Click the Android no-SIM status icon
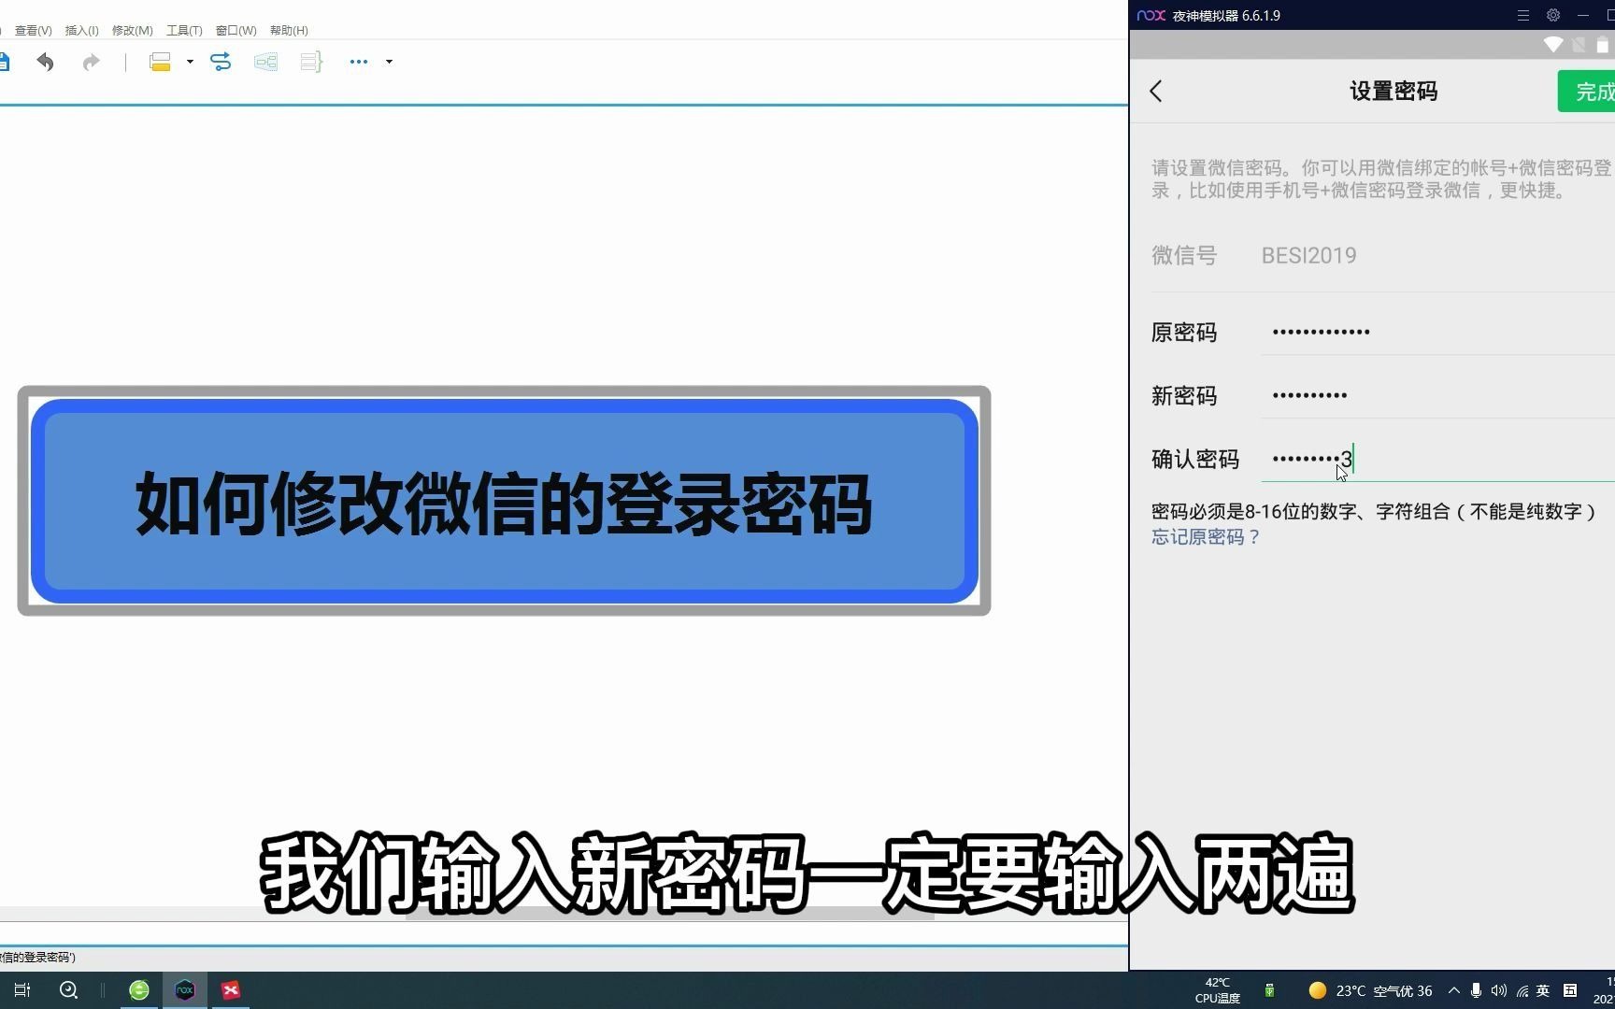This screenshot has height=1009, width=1615. [x=1579, y=45]
